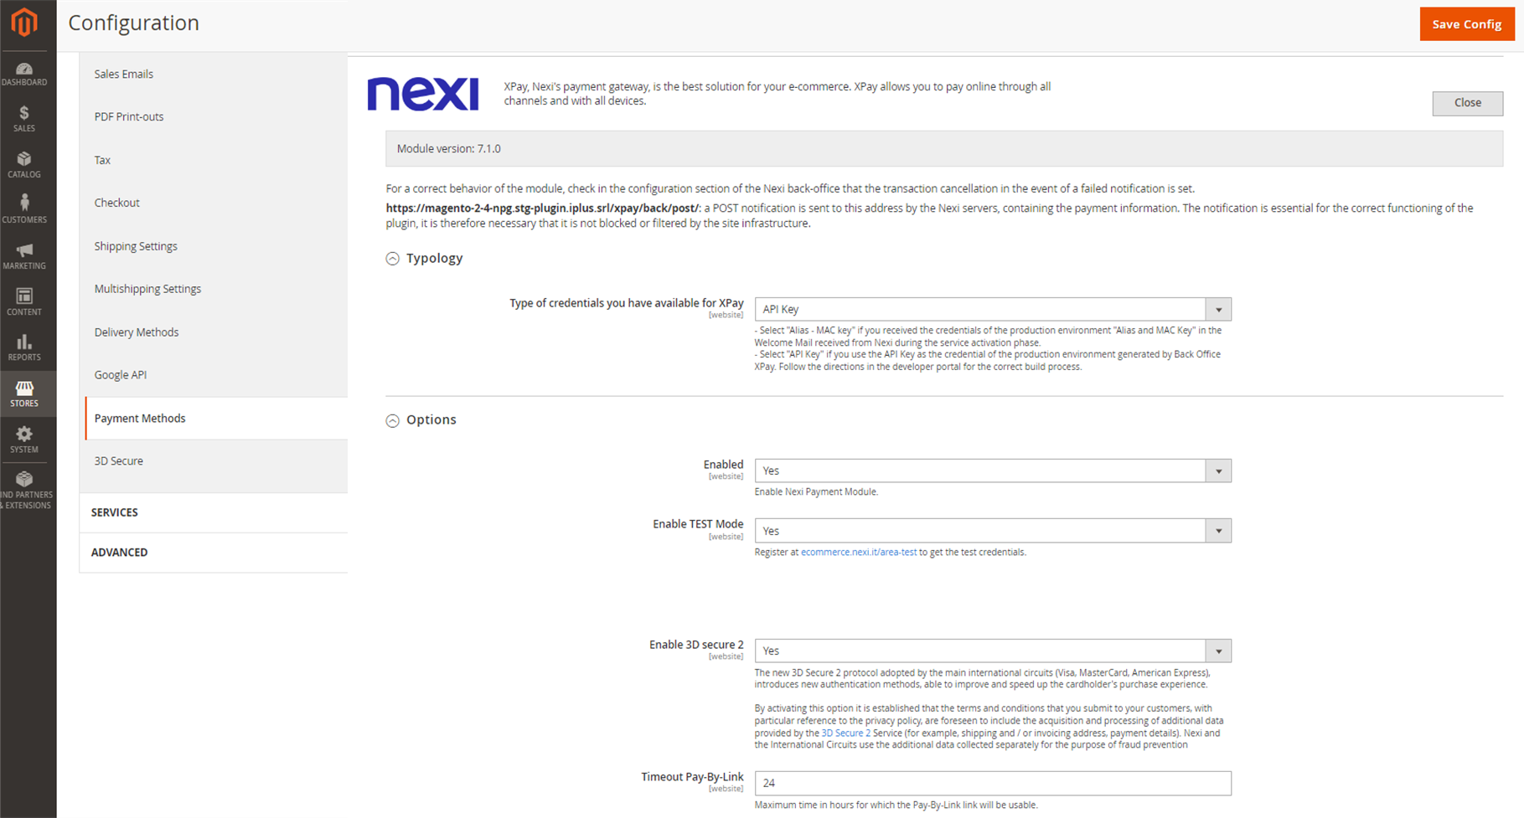Screen dimensions: 1524x818
Task: Open the Catalog sidebar icon
Action: coord(24,165)
